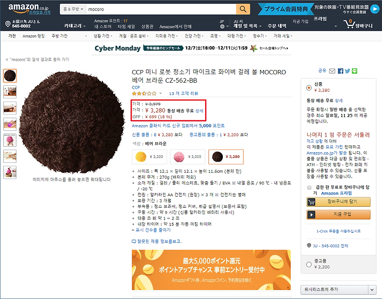Select the pink ball in hands thumbnail
The height and width of the screenshot is (299, 382).
point(10,140)
